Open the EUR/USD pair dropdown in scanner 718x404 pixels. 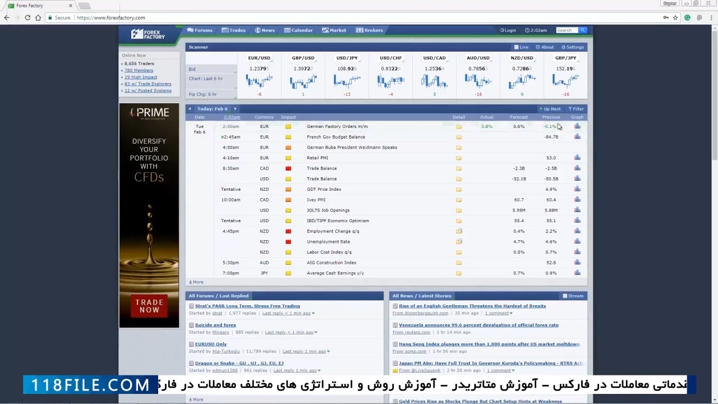[x=259, y=58]
